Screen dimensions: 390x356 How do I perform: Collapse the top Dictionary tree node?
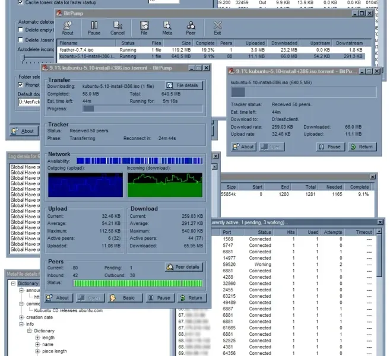[14, 284]
